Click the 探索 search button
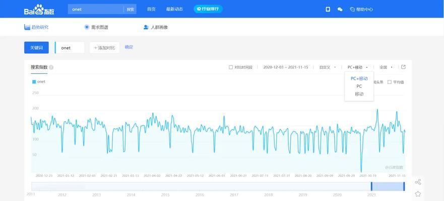This screenshot has height=201, width=444. (x=130, y=10)
